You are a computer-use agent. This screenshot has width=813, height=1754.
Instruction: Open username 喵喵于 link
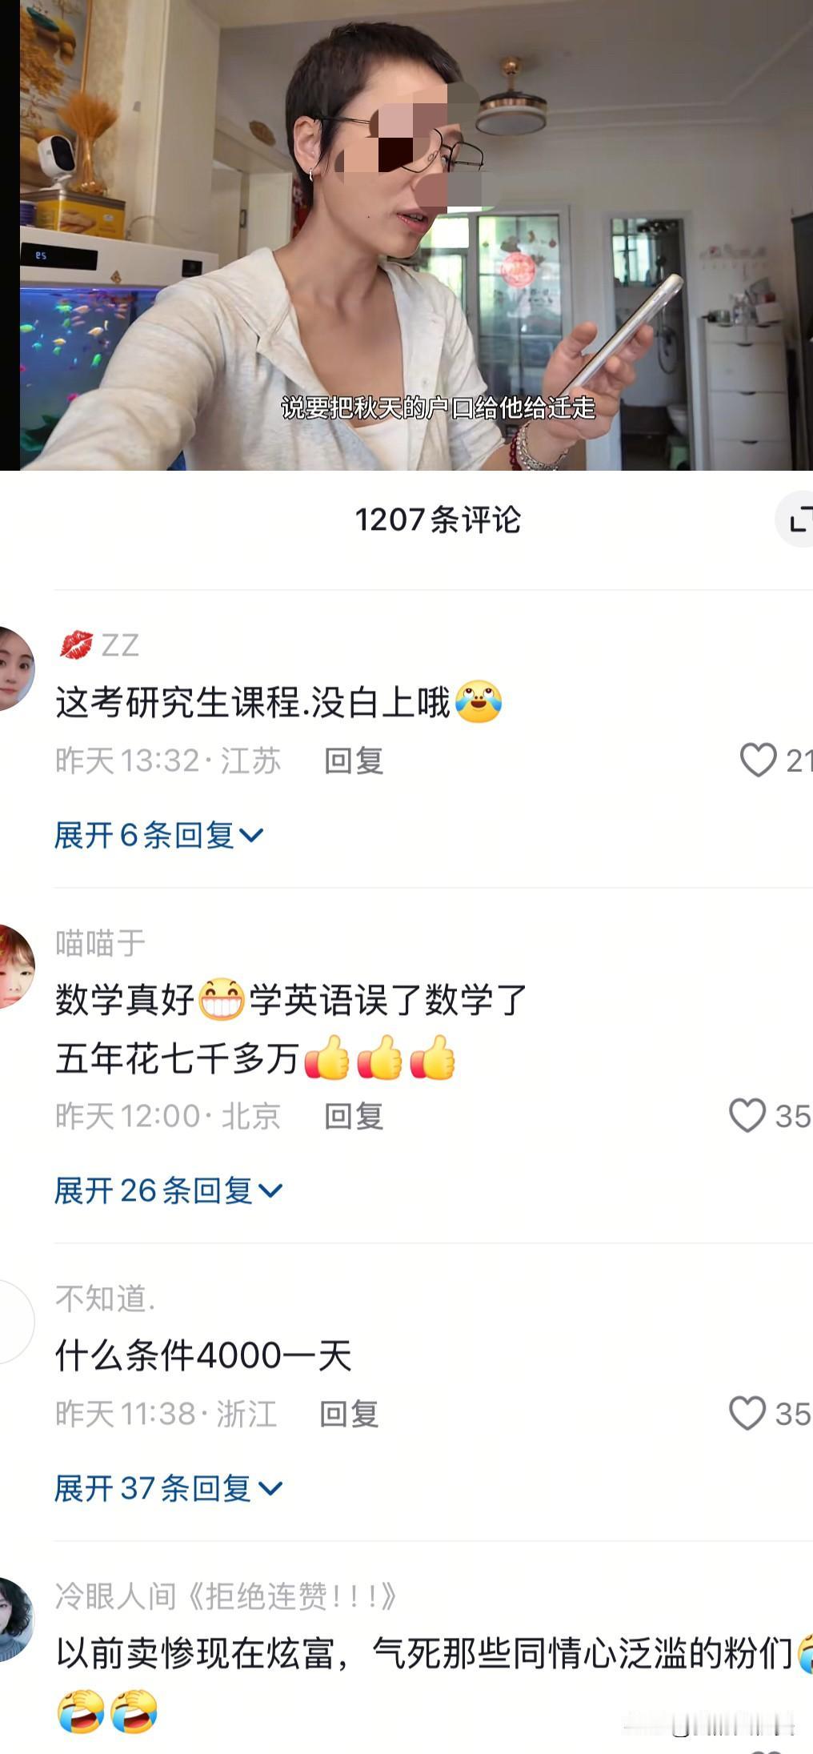point(100,943)
